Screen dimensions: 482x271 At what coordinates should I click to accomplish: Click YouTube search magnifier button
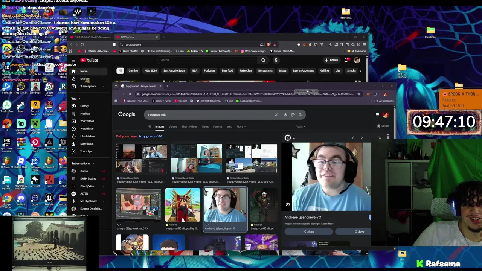click(x=263, y=60)
